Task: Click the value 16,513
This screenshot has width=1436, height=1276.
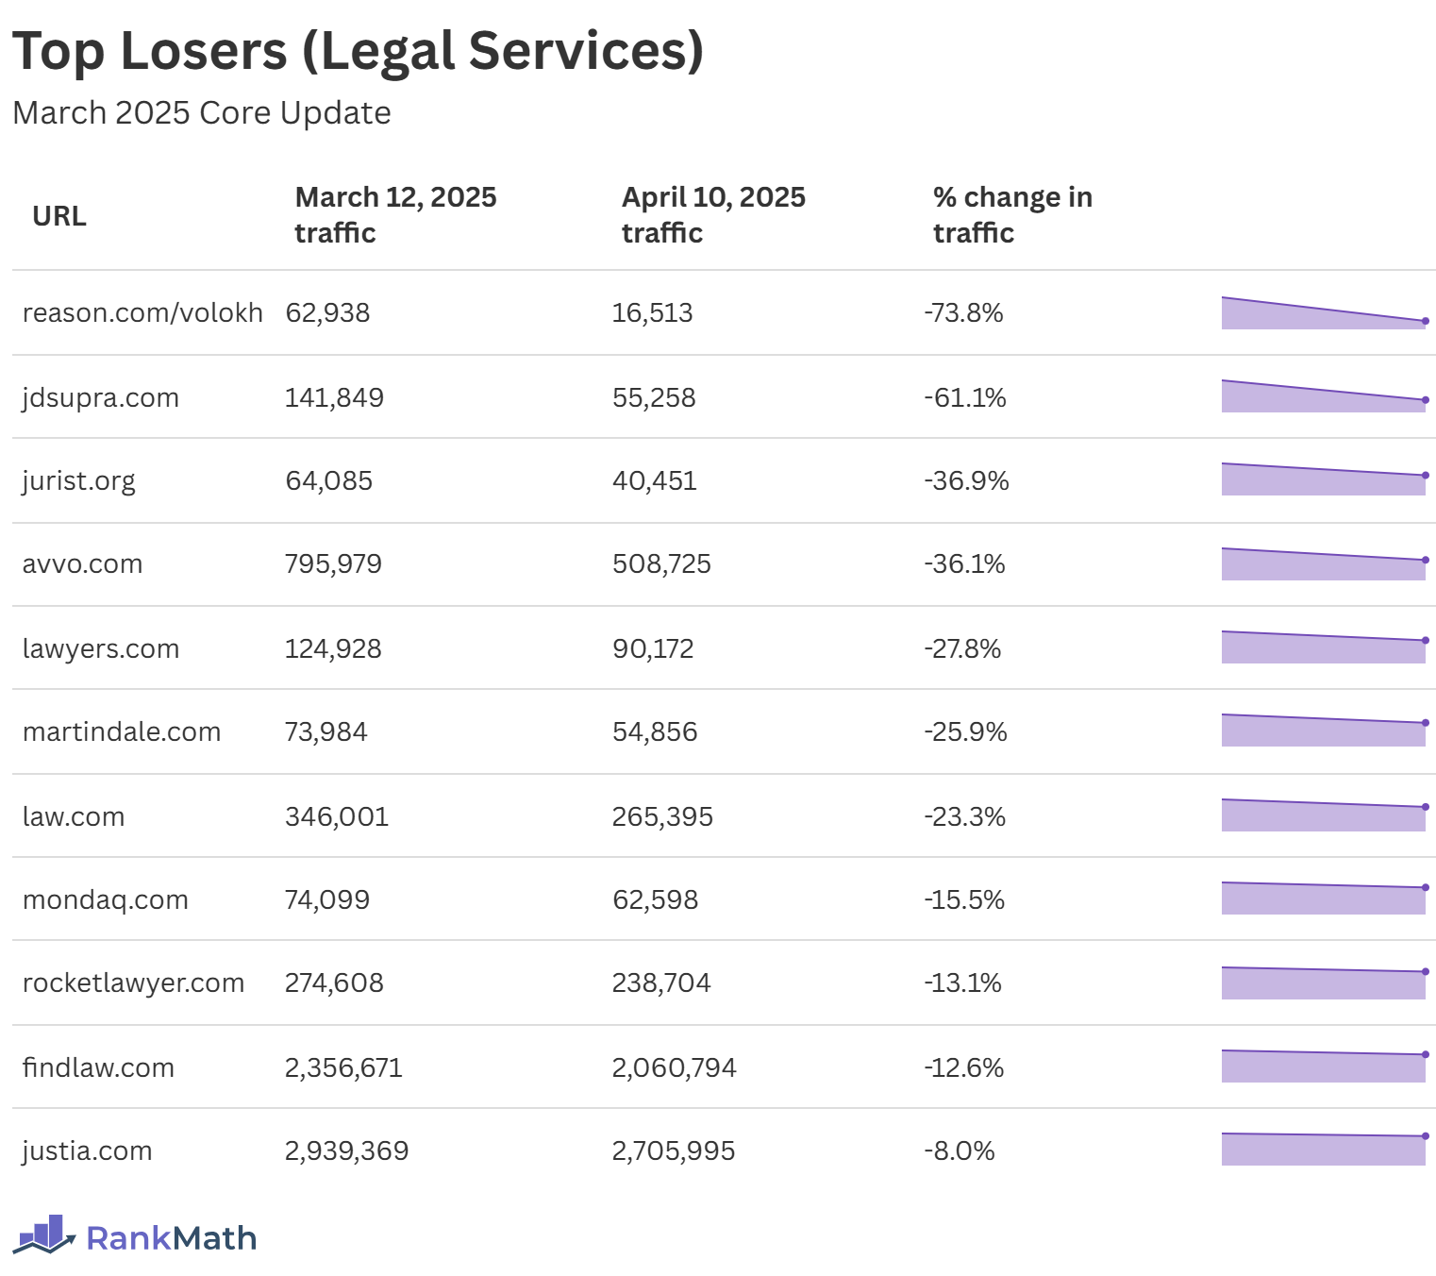Action: tap(652, 312)
